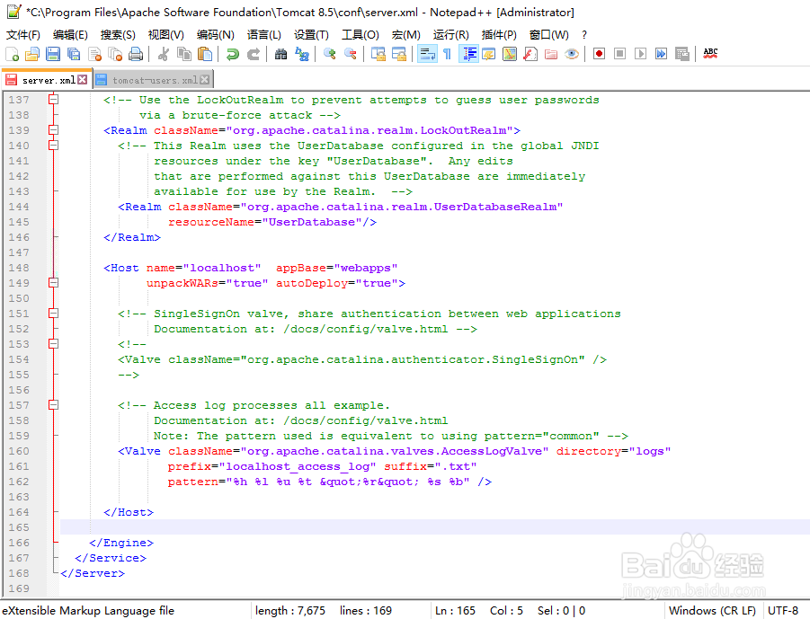Click the ABC spell check icon
The height and width of the screenshot is (619, 810).
pyautogui.click(x=710, y=54)
